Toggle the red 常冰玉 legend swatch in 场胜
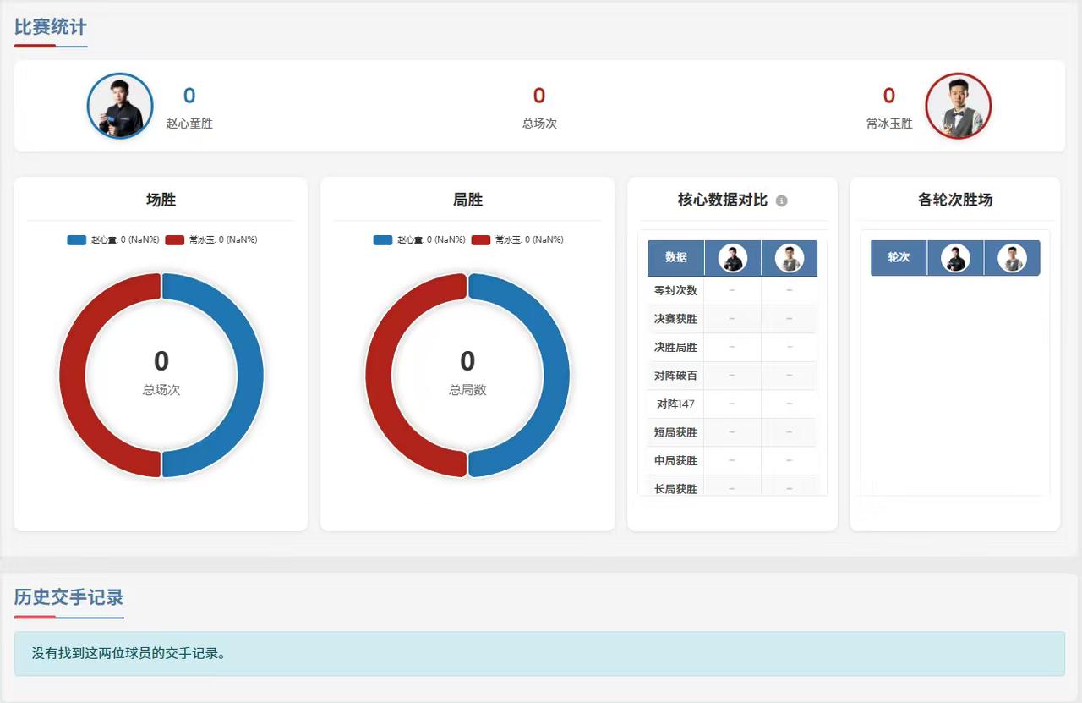Image resolution: width=1082 pixels, height=703 pixels. (175, 240)
